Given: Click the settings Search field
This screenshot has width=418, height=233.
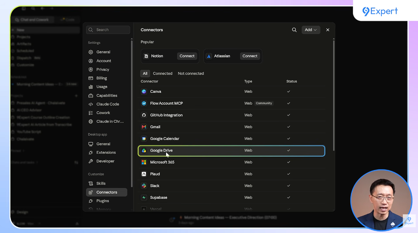Looking at the screenshot, I should (108, 30).
